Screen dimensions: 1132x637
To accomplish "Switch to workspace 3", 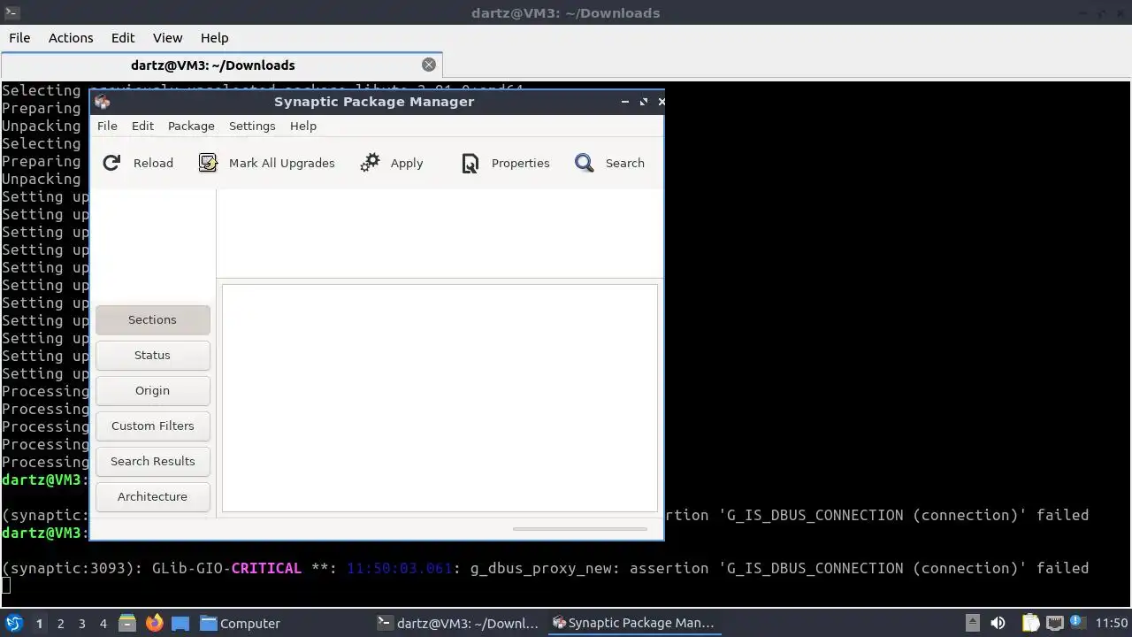I will pyautogui.click(x=81, y=623).
